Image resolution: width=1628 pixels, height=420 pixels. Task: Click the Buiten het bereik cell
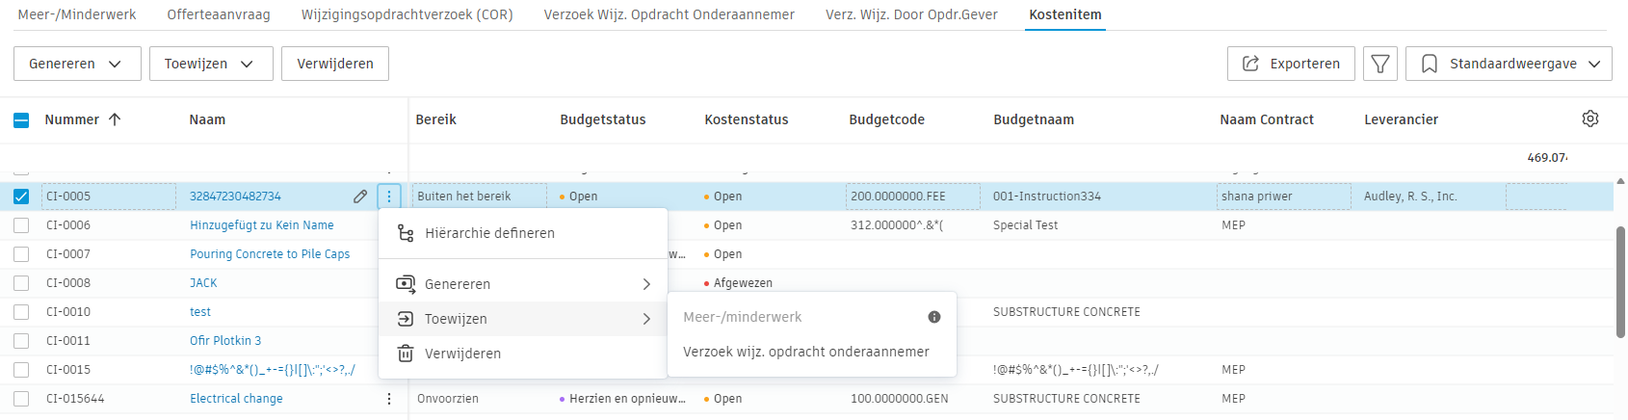[x=480, y=197]
